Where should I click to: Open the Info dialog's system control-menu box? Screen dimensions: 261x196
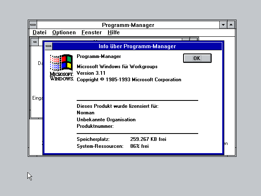[49, 46]
